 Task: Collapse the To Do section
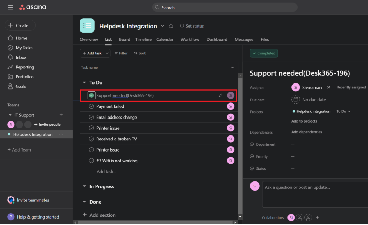(x=84, y=82)
